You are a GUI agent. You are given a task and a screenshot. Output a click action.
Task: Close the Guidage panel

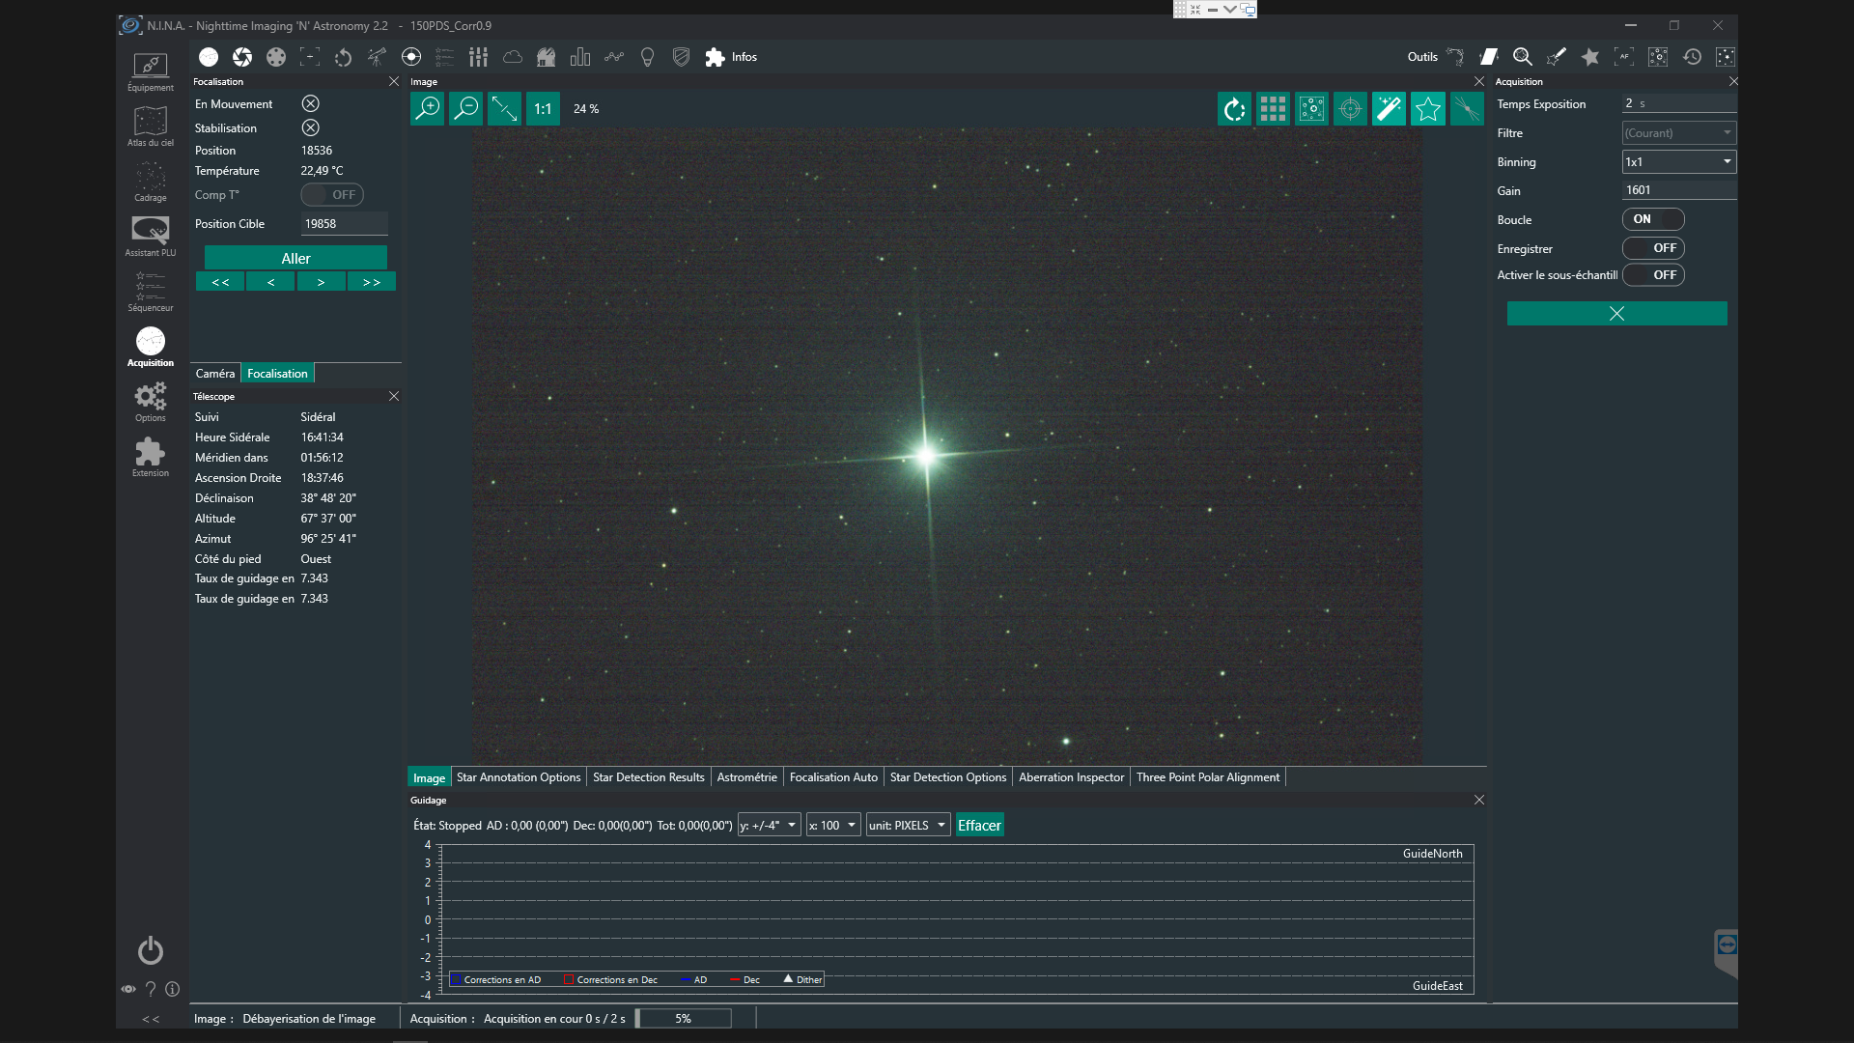(1479, 801)
